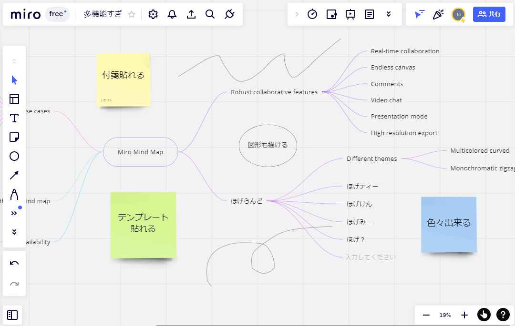
Task: Select the Sticky note tool
Action: (x=14, y=137)
